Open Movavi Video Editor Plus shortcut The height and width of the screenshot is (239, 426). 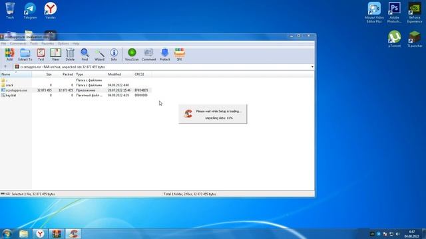click(374, 13)
